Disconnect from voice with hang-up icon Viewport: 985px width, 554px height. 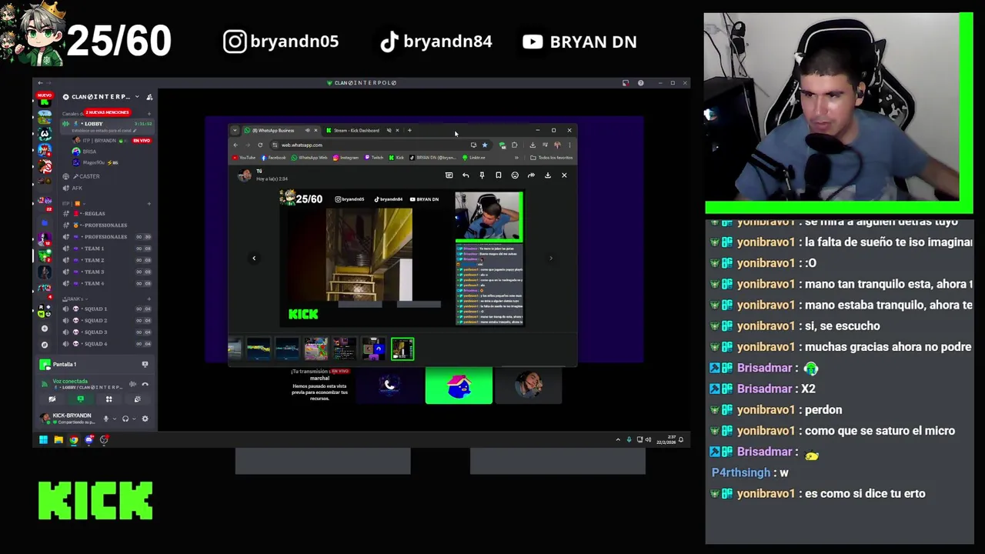[x=145, y=384]
